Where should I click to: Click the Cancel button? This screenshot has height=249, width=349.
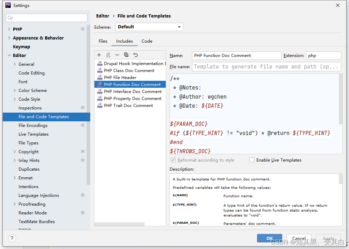[299, 238]
